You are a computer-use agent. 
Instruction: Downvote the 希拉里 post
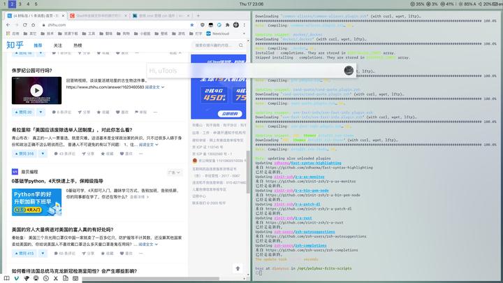pyautogui.click(x=43, y=154)
